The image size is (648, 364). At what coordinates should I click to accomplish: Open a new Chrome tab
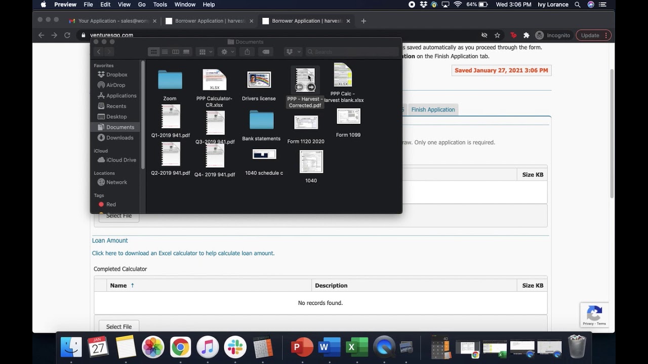[363, 21]
